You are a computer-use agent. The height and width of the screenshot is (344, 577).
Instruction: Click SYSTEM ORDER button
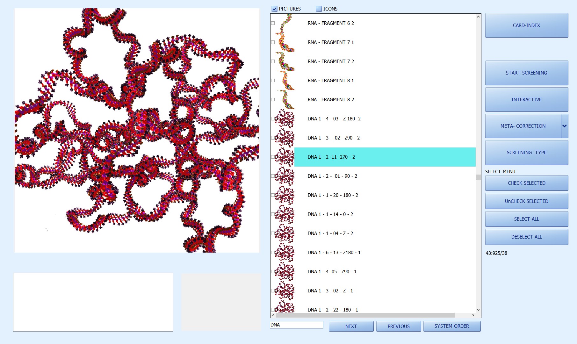point(452,326)
